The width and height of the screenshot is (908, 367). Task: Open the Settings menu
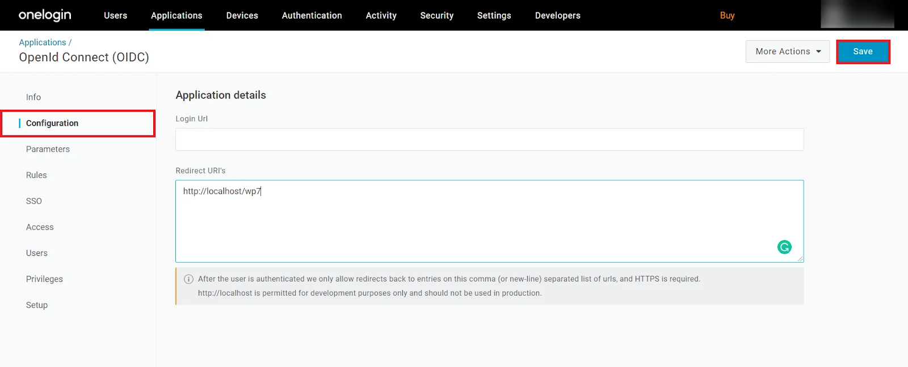494,15
